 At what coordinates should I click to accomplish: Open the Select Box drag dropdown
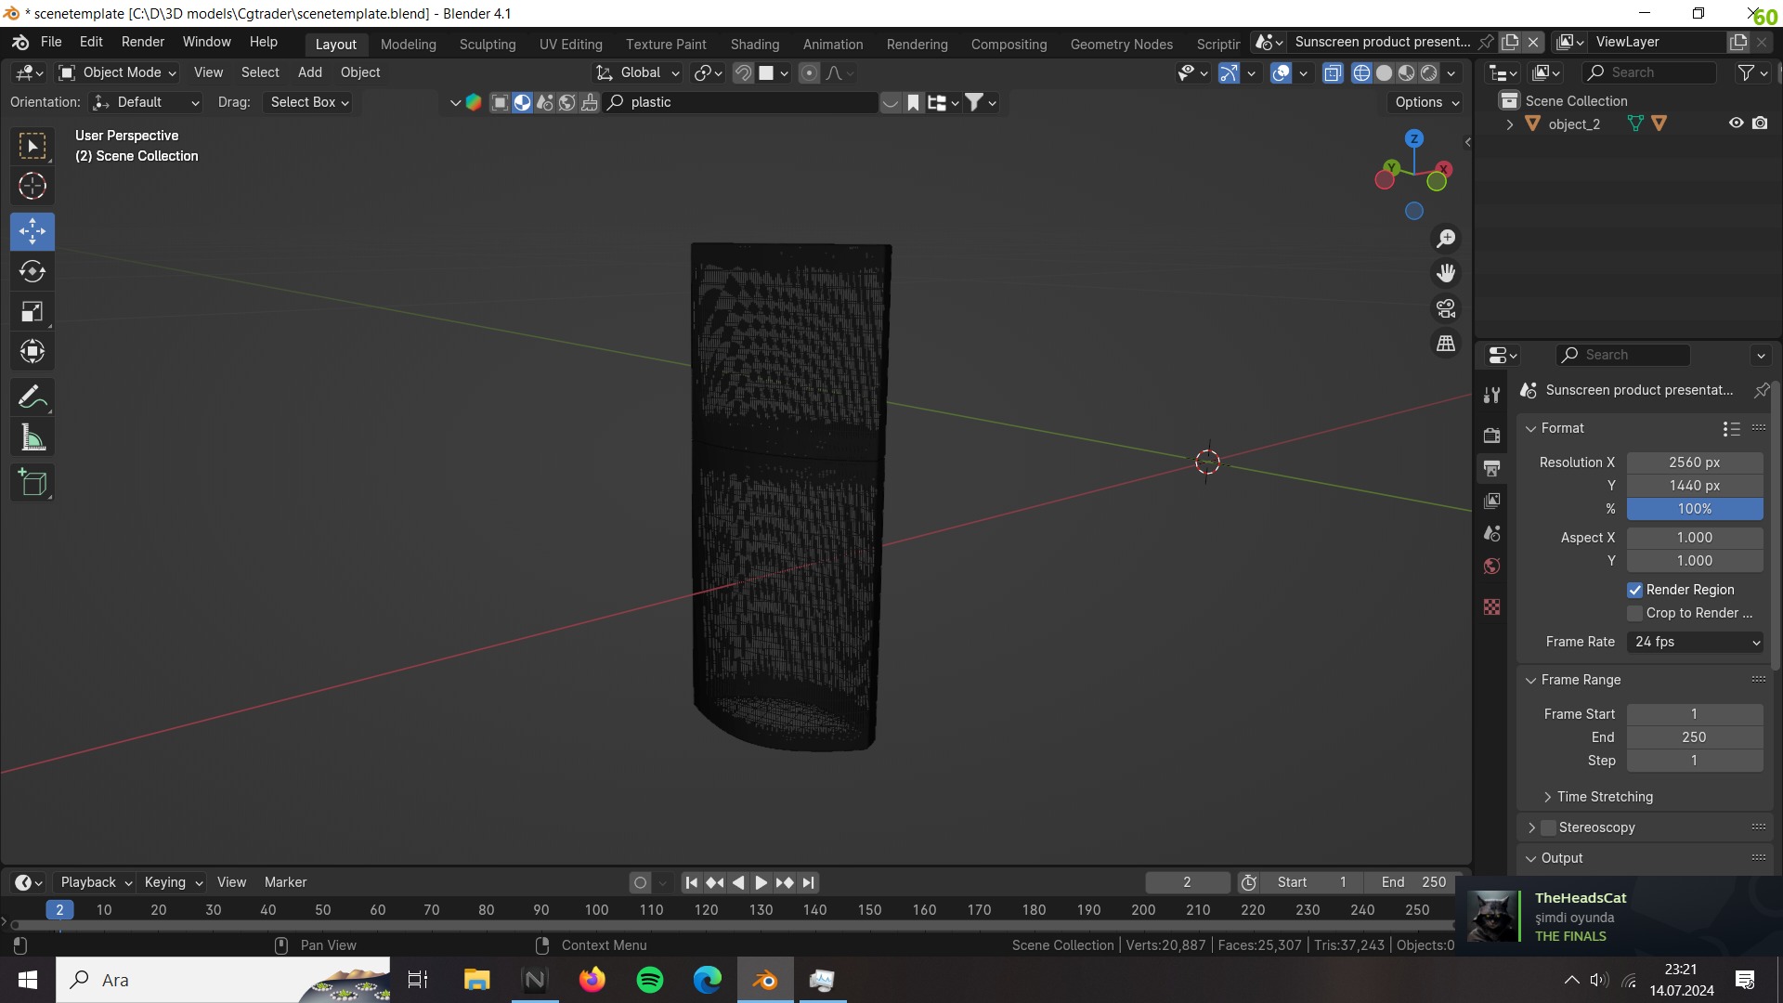pyautogui.click(x=310, y=102)
